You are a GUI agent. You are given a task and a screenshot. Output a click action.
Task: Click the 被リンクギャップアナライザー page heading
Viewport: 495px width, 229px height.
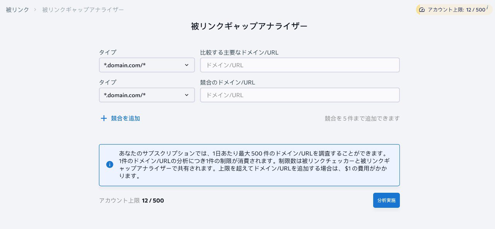click(x=249, y=26)
